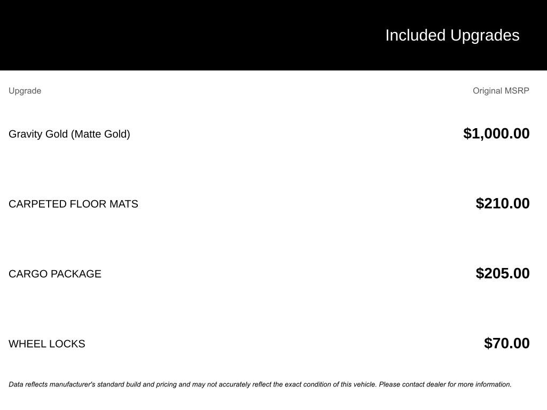Image resolution: width=547 pixels, height=410 pixels.
Task: Select the Original MSRP column header
Action: 501,91
